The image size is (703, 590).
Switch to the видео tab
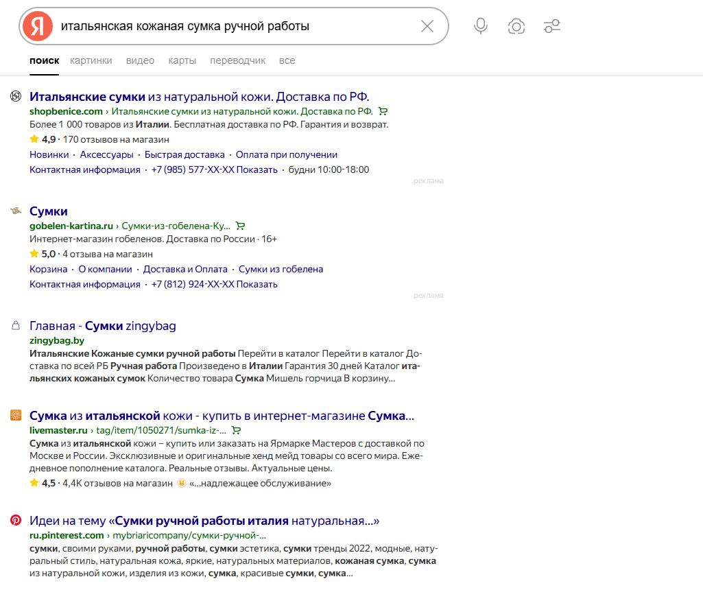[x=141, y=60]
